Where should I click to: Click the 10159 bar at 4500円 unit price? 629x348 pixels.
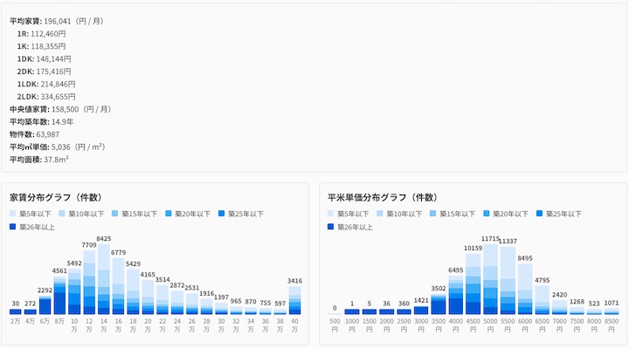(473, 284)
